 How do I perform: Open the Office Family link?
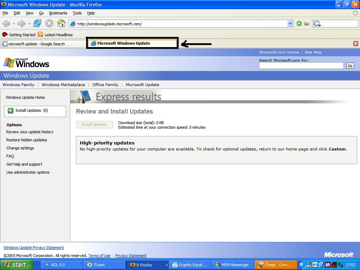[x=105, y=85]
